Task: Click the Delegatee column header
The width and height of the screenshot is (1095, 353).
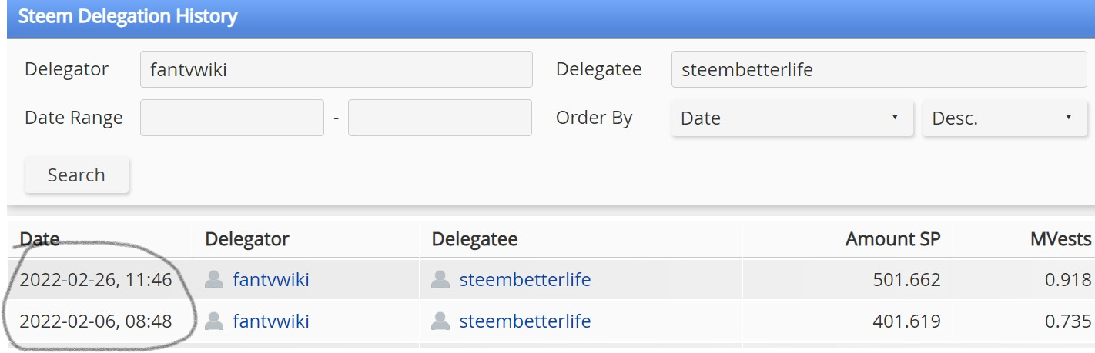Action: pyautogui.click(x=474, y=239)
